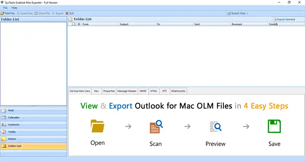Click the Save floppy disk icon
Screen dimensions: 305x162
coord(274,126)
